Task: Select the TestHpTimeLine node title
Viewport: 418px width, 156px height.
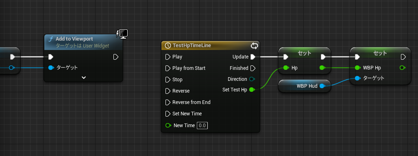Action: (192, 45)
